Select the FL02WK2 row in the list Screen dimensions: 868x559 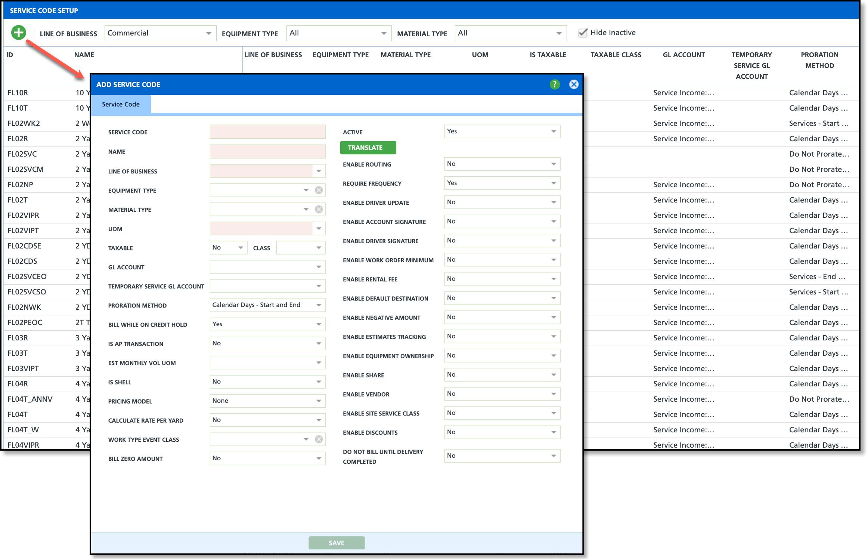click(x=24, y=123)
